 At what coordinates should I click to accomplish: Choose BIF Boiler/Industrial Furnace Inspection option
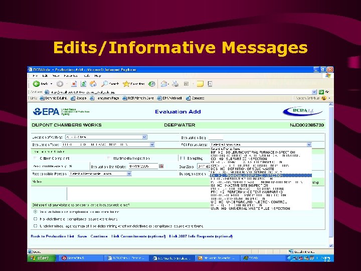tap(261, 153)
